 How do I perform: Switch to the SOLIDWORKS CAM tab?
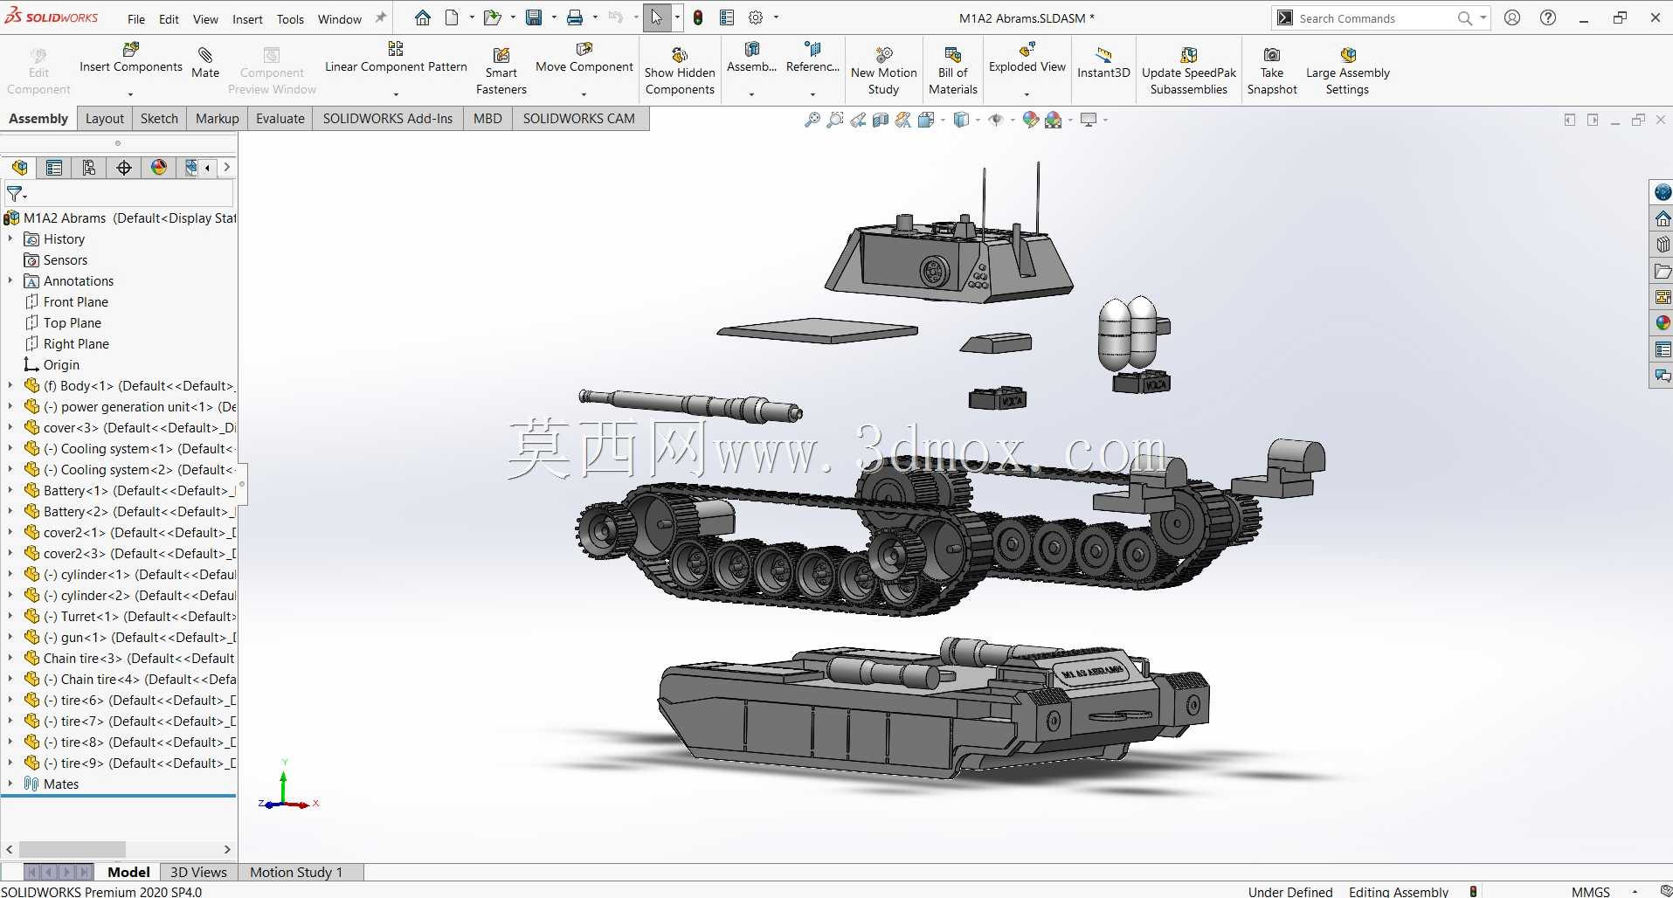point(579,119)
